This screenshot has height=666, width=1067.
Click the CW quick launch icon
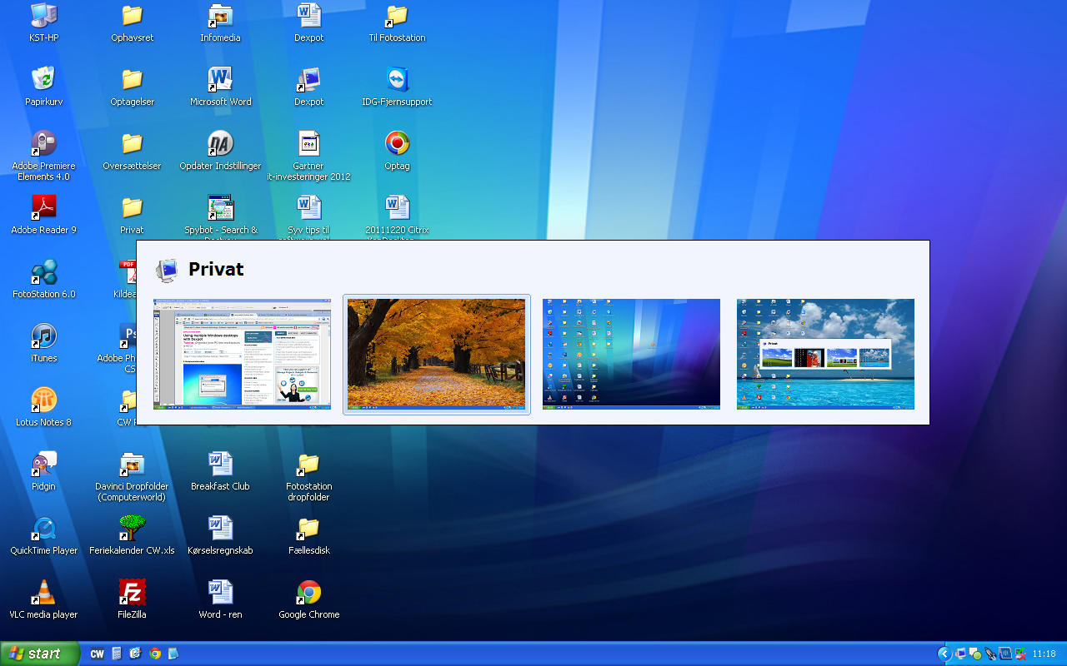tap(97, 654)
